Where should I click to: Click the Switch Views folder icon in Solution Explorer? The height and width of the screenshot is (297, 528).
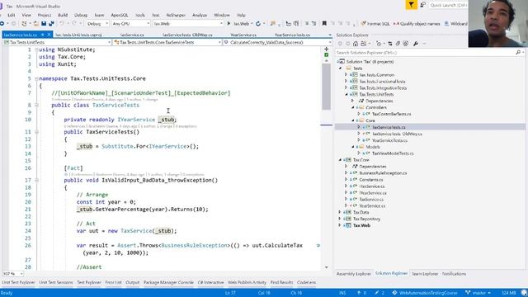(x=363, y=44)
